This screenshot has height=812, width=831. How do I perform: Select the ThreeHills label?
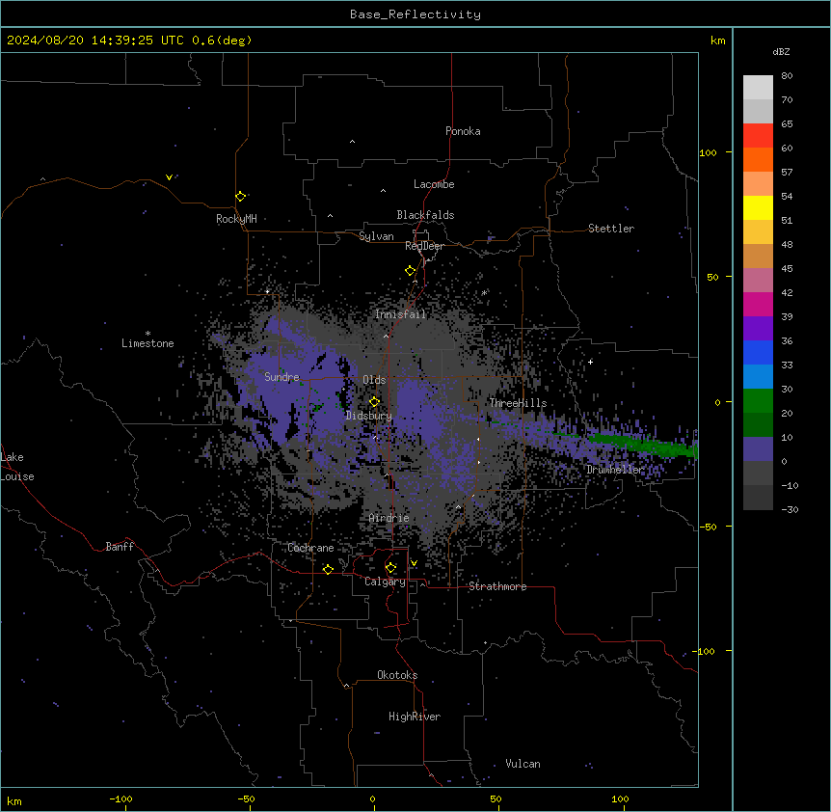click(x=518, y=403)
